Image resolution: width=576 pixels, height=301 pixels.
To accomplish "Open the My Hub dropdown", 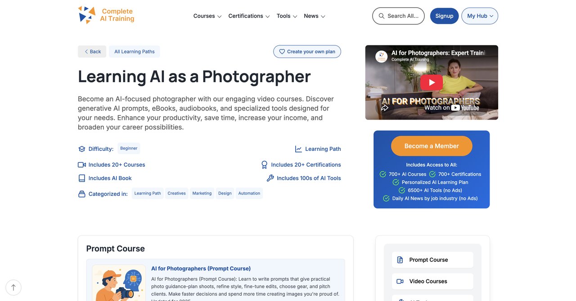I will coord(480,16).
